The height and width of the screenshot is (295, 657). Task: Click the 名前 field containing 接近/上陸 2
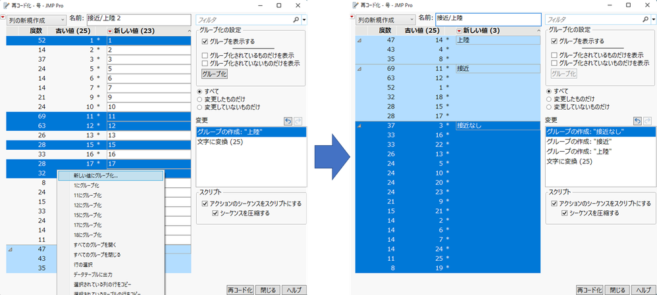(x=139, y=19)
